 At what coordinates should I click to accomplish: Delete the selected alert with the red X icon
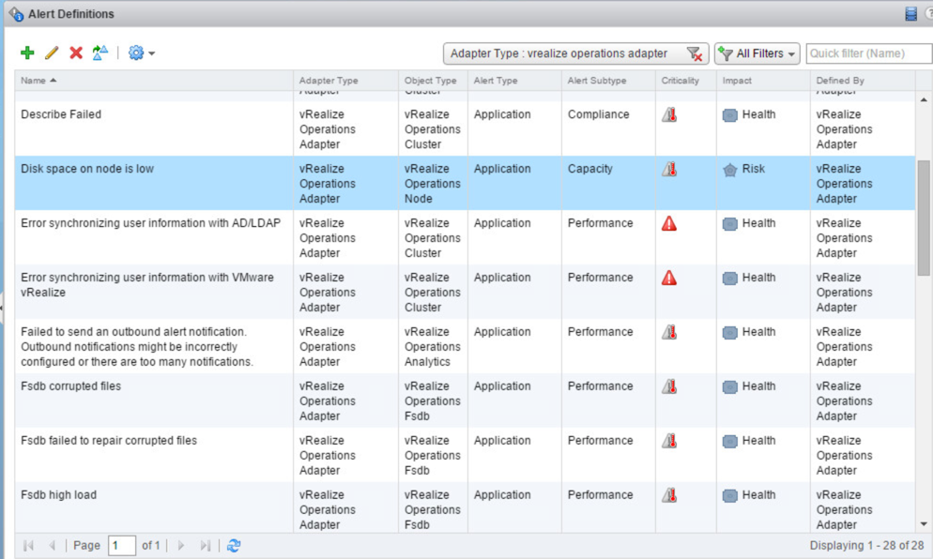click(76, 53)
